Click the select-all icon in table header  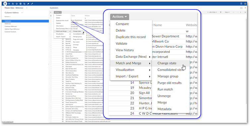pos(51,16)
